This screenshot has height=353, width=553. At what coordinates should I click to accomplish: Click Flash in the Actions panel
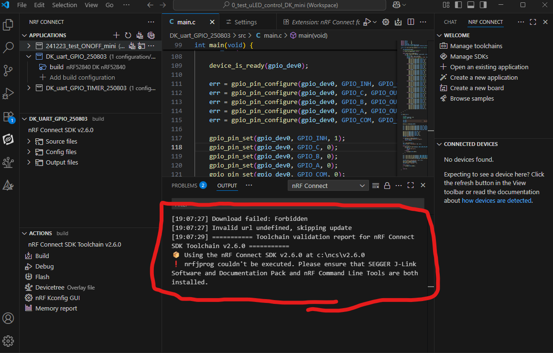pos(42,277)
